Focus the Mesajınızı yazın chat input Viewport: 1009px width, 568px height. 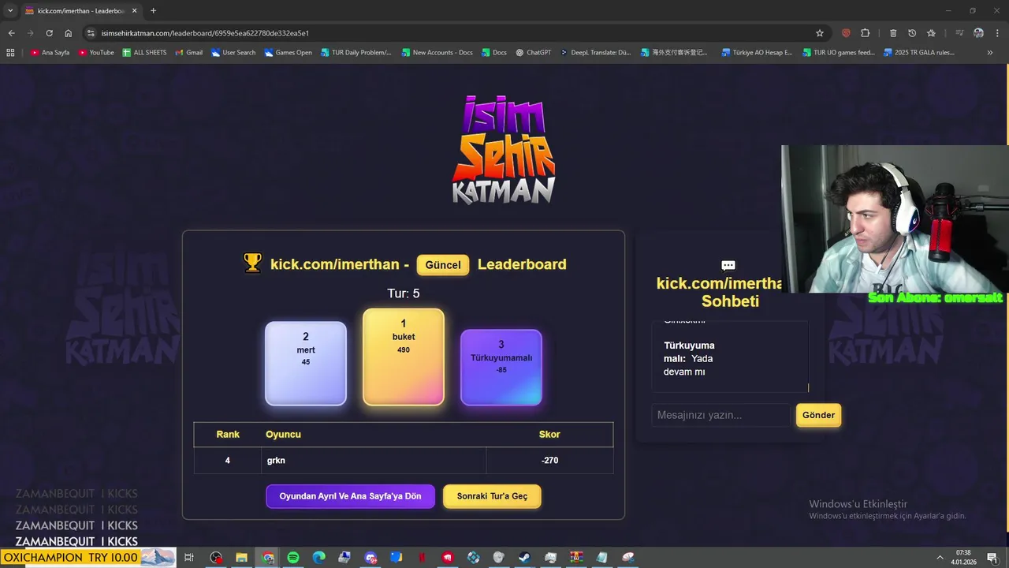(x=720, y=415)
